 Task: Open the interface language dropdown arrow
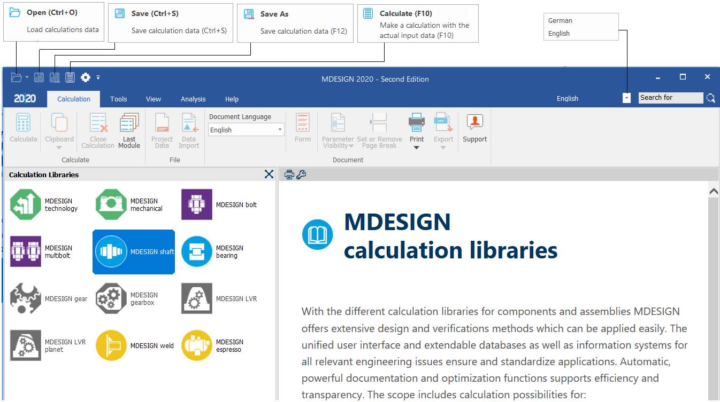coord(626,98)
